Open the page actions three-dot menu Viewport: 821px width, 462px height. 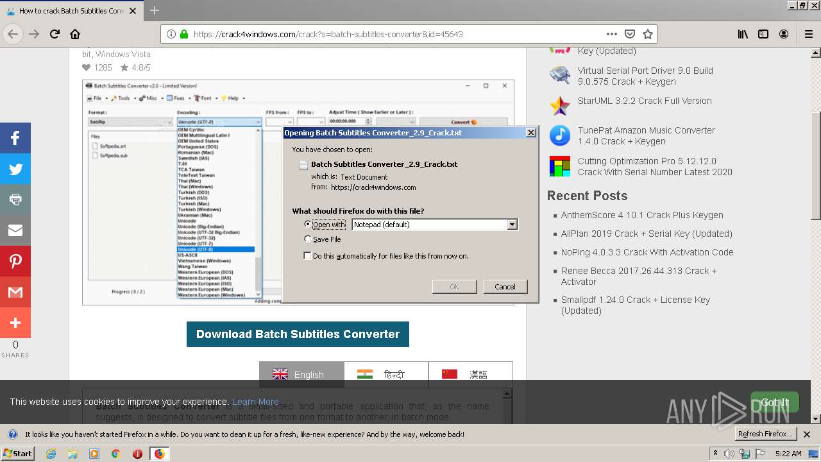tap(611, 34)
